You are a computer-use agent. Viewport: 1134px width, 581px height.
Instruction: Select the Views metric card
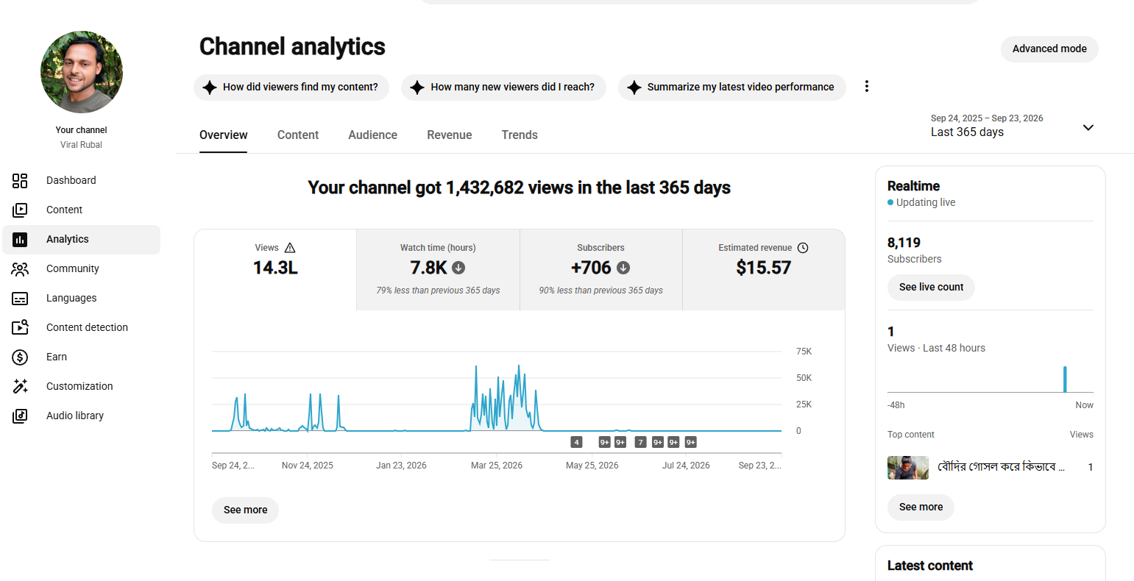[x=275, y=270]
